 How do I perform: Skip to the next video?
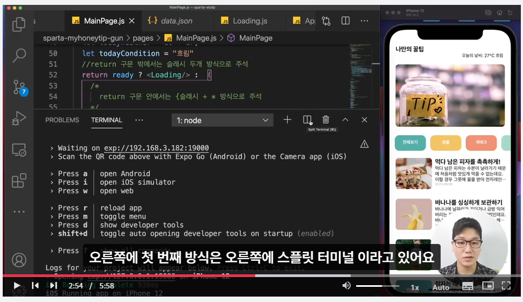[53, 286]
